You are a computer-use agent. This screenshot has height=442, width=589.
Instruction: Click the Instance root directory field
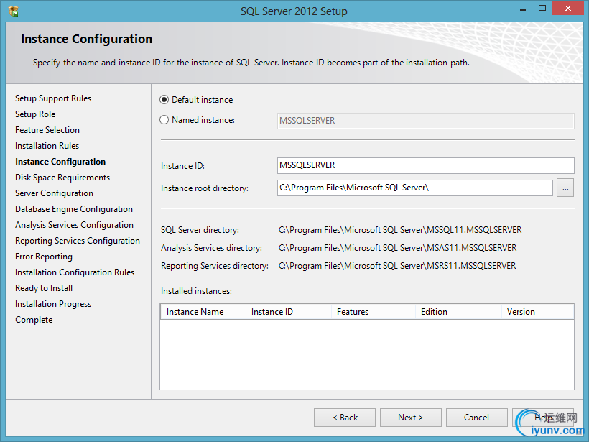click(x=414, y=188)
